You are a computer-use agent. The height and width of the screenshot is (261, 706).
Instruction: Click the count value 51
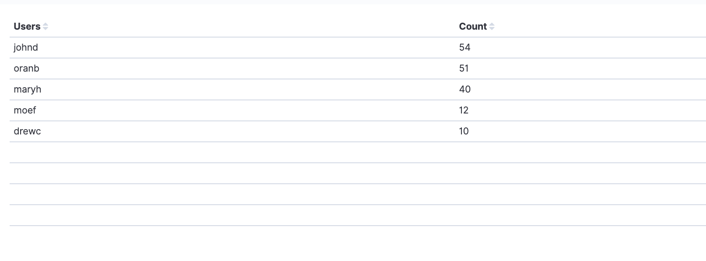tap(464, 69)
